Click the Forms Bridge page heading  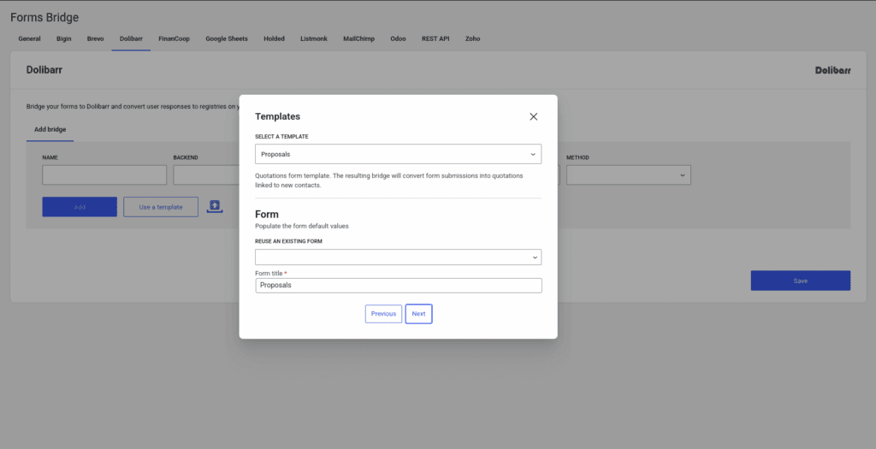click(44, 17)
